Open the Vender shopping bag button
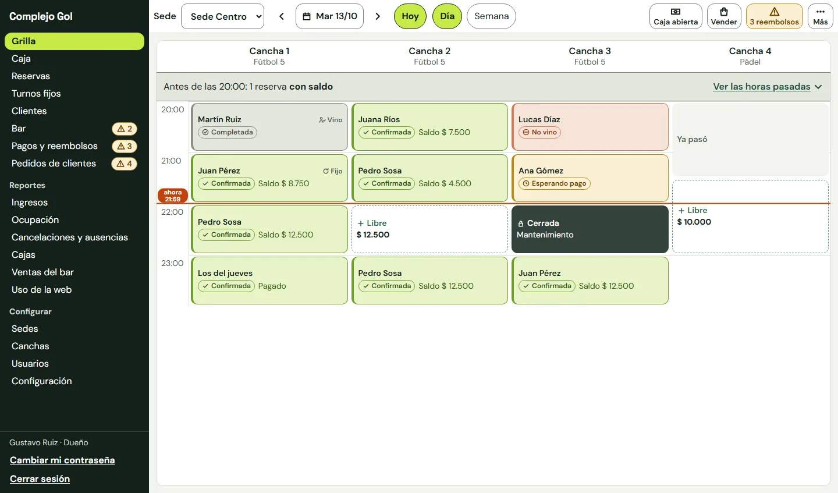The height and width of the screenshot is (493, 838). (724, 16)
